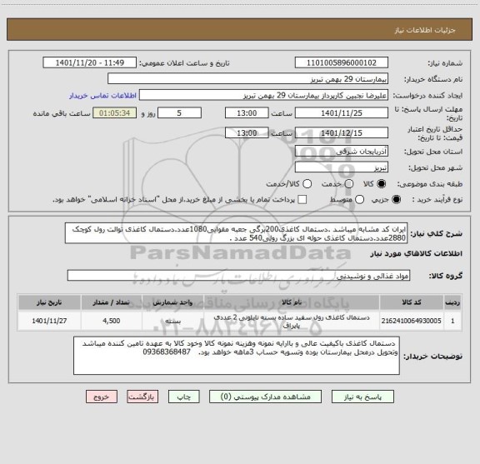Click the buyer notes text area
Viewport: 480px width, 464px height.
[x=237, y=356]
